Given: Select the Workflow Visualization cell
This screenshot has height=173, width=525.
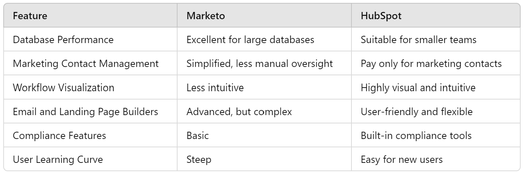Looking at the screenshot, I should point(64,88).
